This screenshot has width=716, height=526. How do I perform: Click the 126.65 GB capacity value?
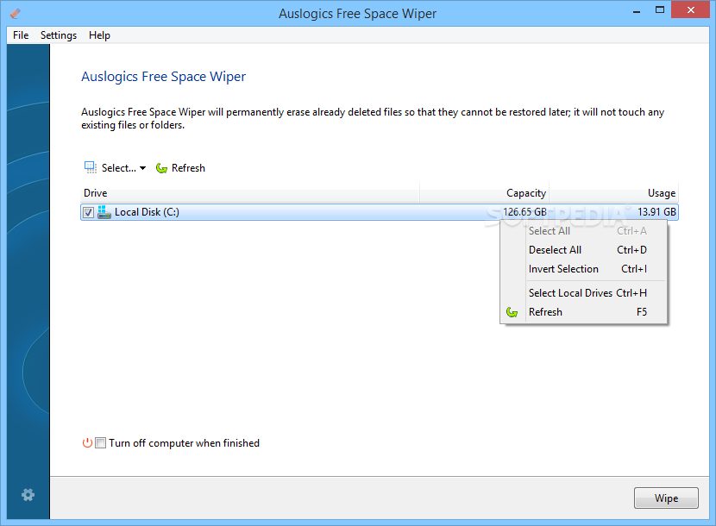click(x=524, y=212)
